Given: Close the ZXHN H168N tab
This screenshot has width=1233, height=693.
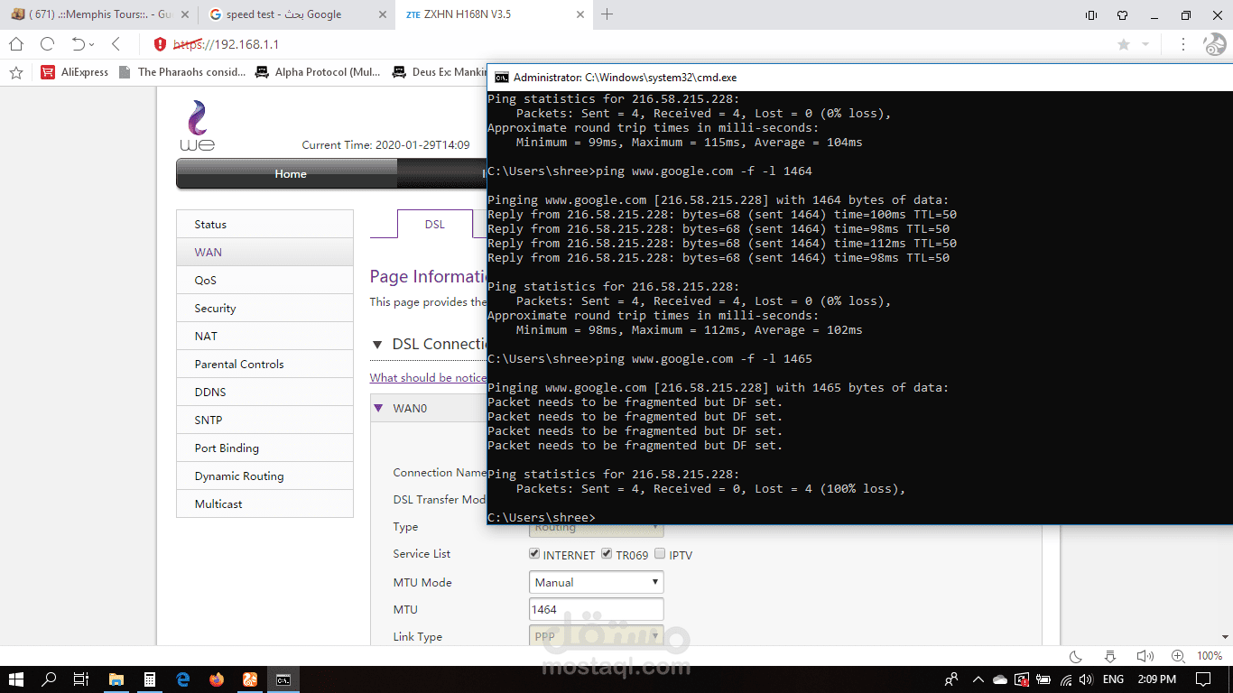Looking at the screenshot, I should tap(579, 14).
